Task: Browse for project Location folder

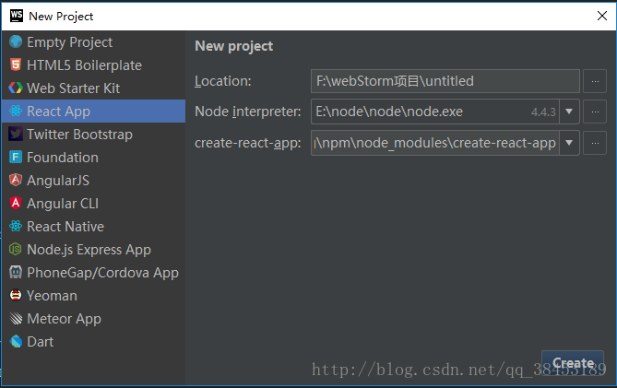Action: coord(595,81)
